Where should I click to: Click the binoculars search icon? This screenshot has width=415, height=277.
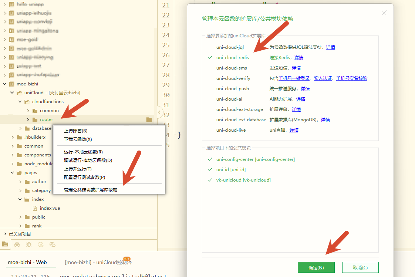click(17, 244)
